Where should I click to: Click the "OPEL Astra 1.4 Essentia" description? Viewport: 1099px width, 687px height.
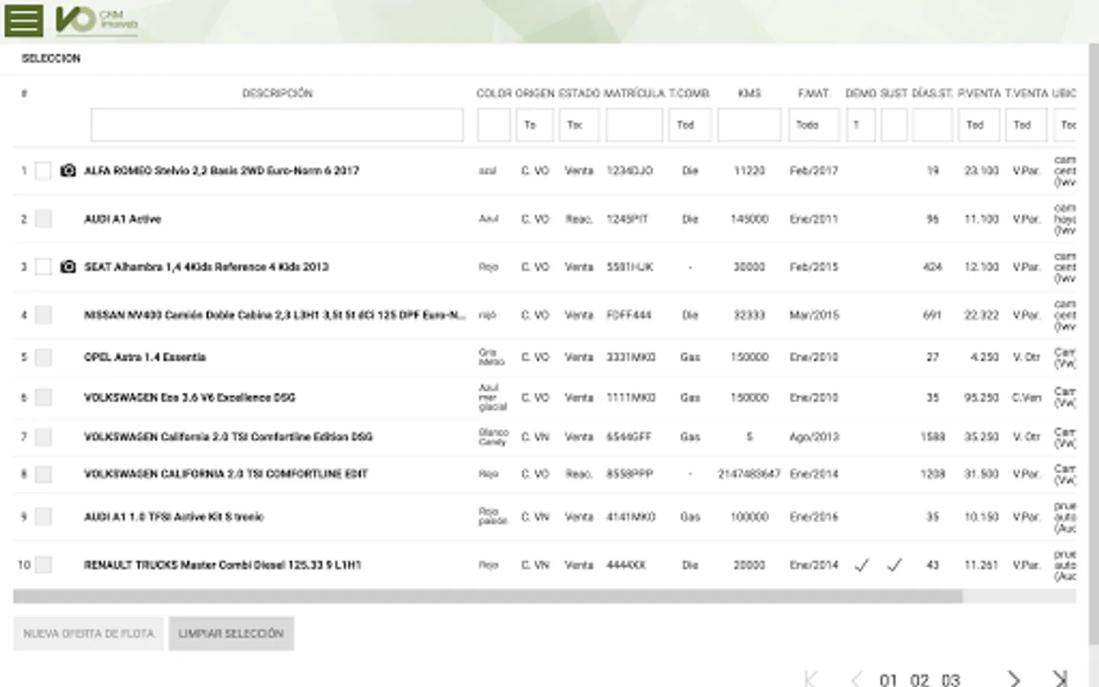pos(145,357)
